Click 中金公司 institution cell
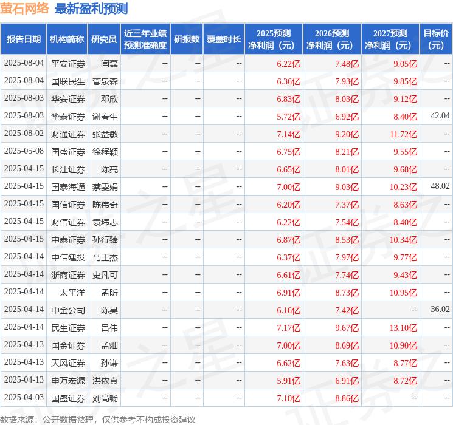Viewport: 453px width, 425px height. pos(68,310)
